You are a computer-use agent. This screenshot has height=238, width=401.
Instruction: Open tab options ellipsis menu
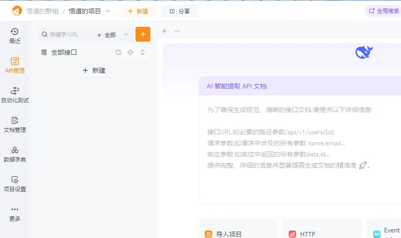click(x=177, y=31)
